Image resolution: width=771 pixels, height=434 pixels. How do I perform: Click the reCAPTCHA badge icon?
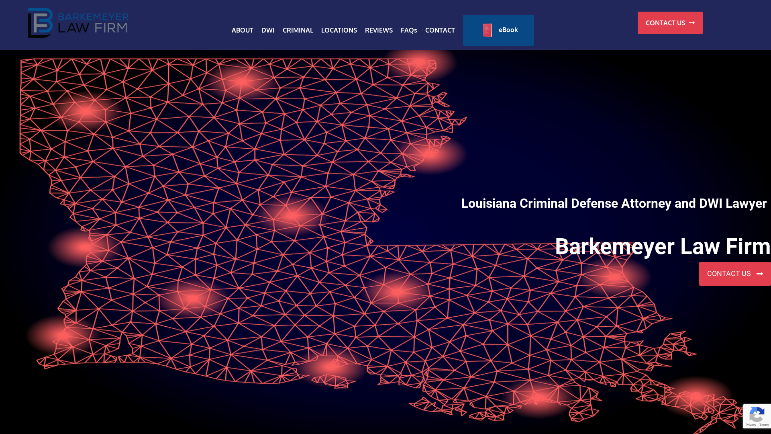coord(757,415)
